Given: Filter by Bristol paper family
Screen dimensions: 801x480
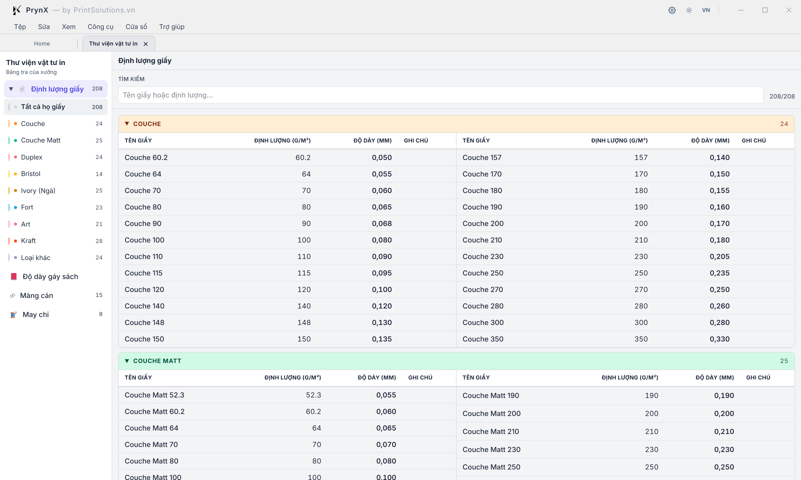Looking at the screenshot, I should (56, 174).
